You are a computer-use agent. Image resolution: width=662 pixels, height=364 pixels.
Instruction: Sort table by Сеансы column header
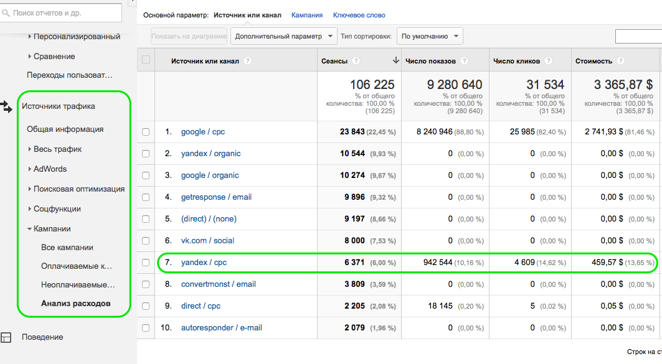[334, 61]
